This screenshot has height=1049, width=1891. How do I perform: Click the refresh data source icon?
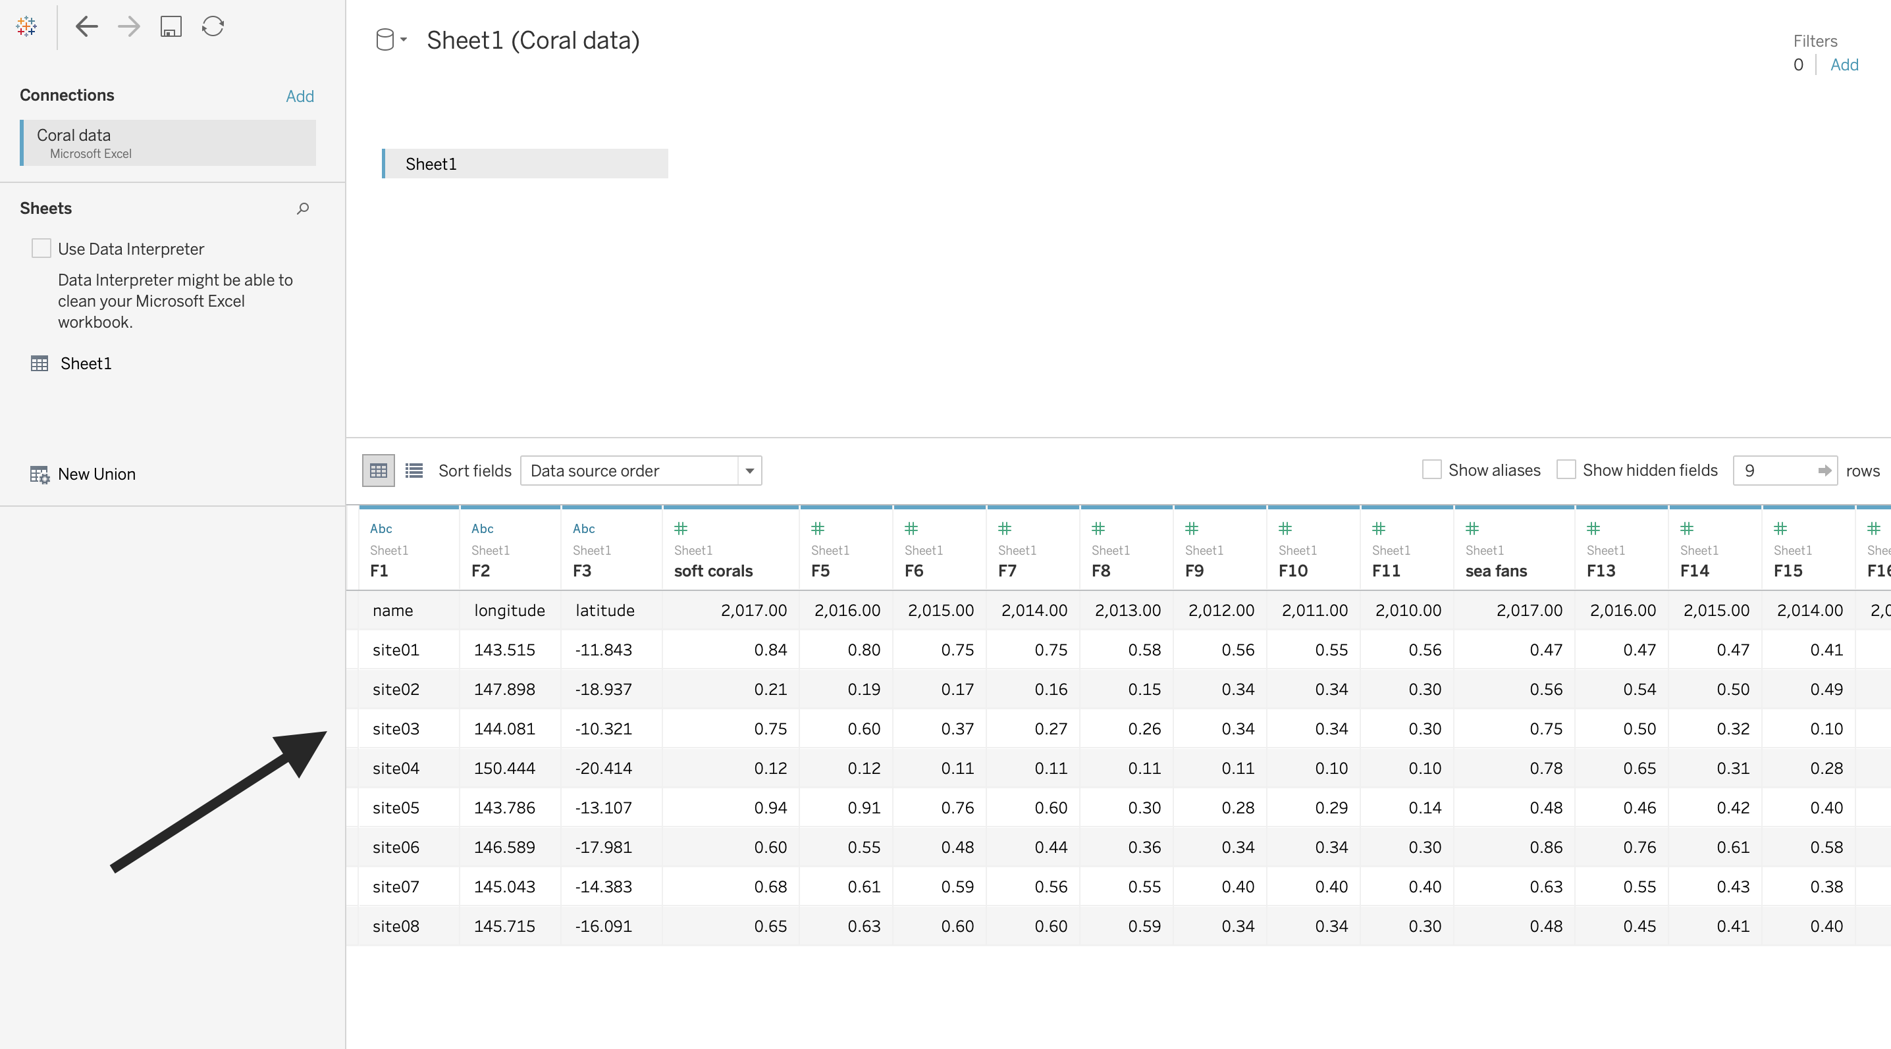[213, 26]
